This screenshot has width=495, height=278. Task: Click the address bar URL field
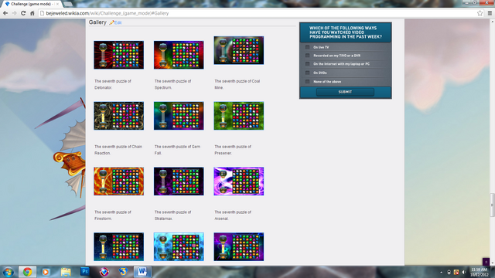click(258, 13)
